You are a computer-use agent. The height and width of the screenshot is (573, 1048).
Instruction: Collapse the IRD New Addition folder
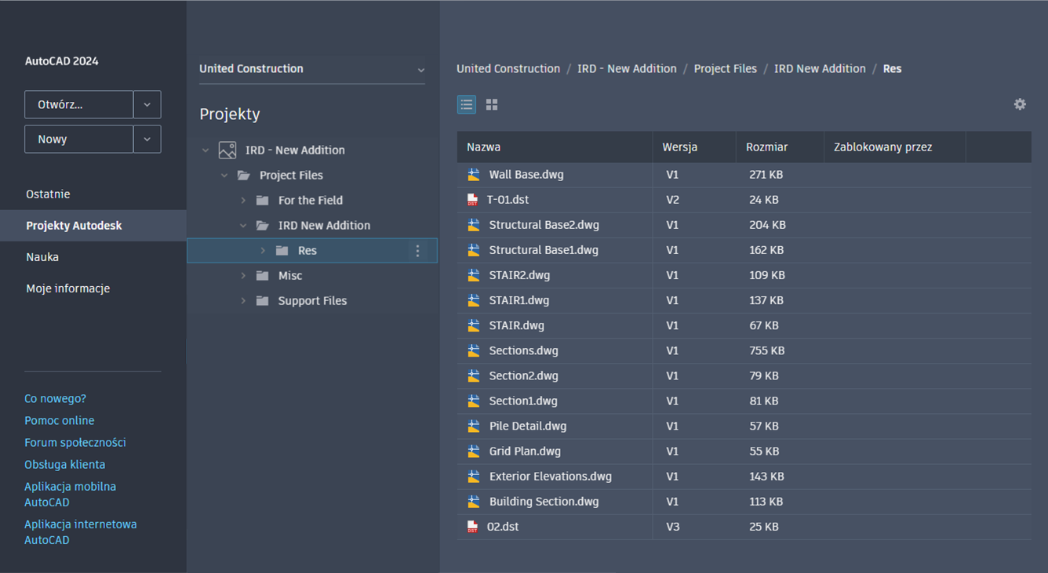coord(243,225)
